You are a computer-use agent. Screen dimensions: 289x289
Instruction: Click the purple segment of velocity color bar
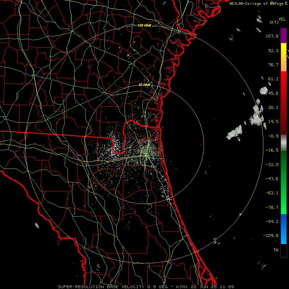(x=284, y=36)
